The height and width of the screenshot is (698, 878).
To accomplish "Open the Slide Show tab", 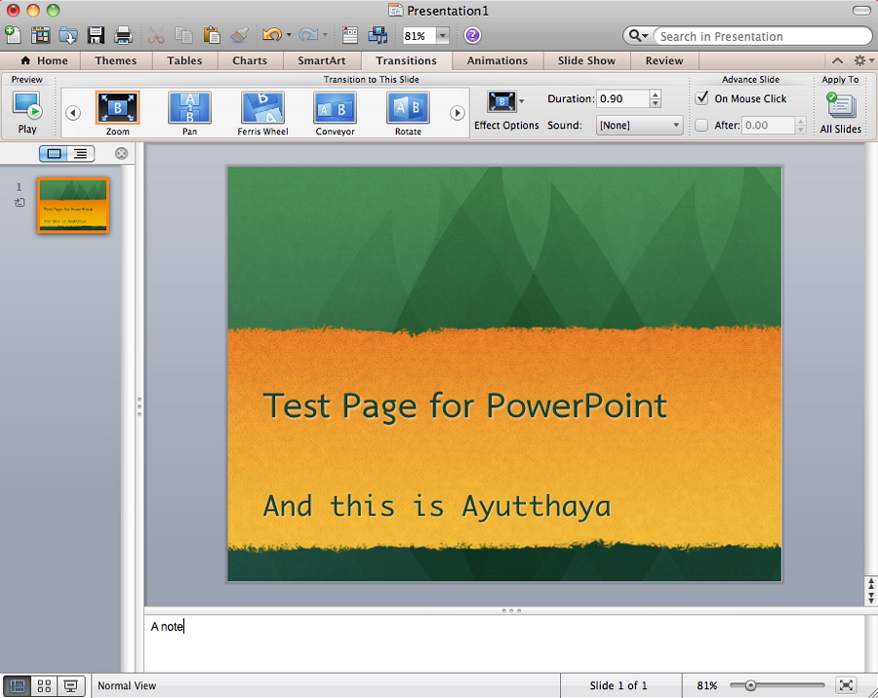I will coord(586,60).
